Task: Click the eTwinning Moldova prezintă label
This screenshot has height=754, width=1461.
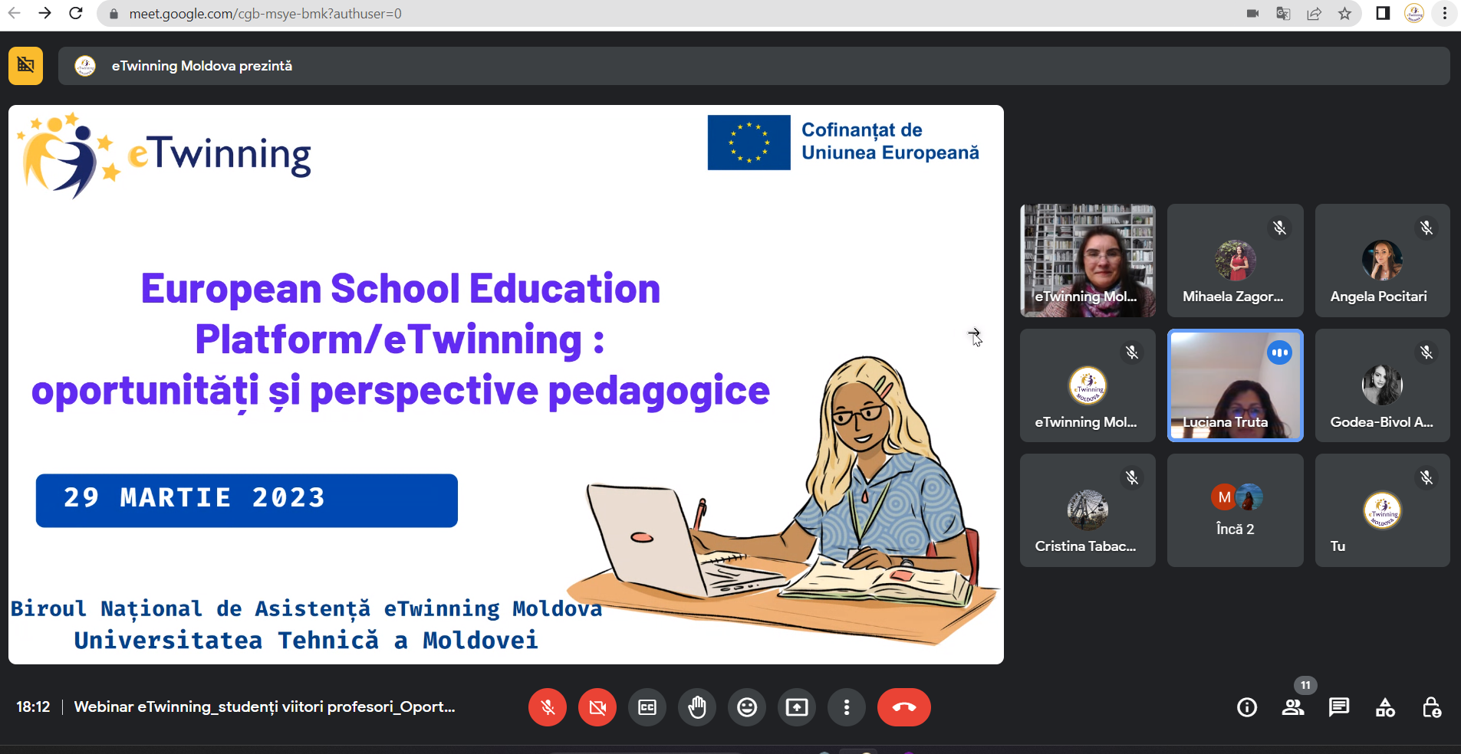Action: tap(202, 66)
